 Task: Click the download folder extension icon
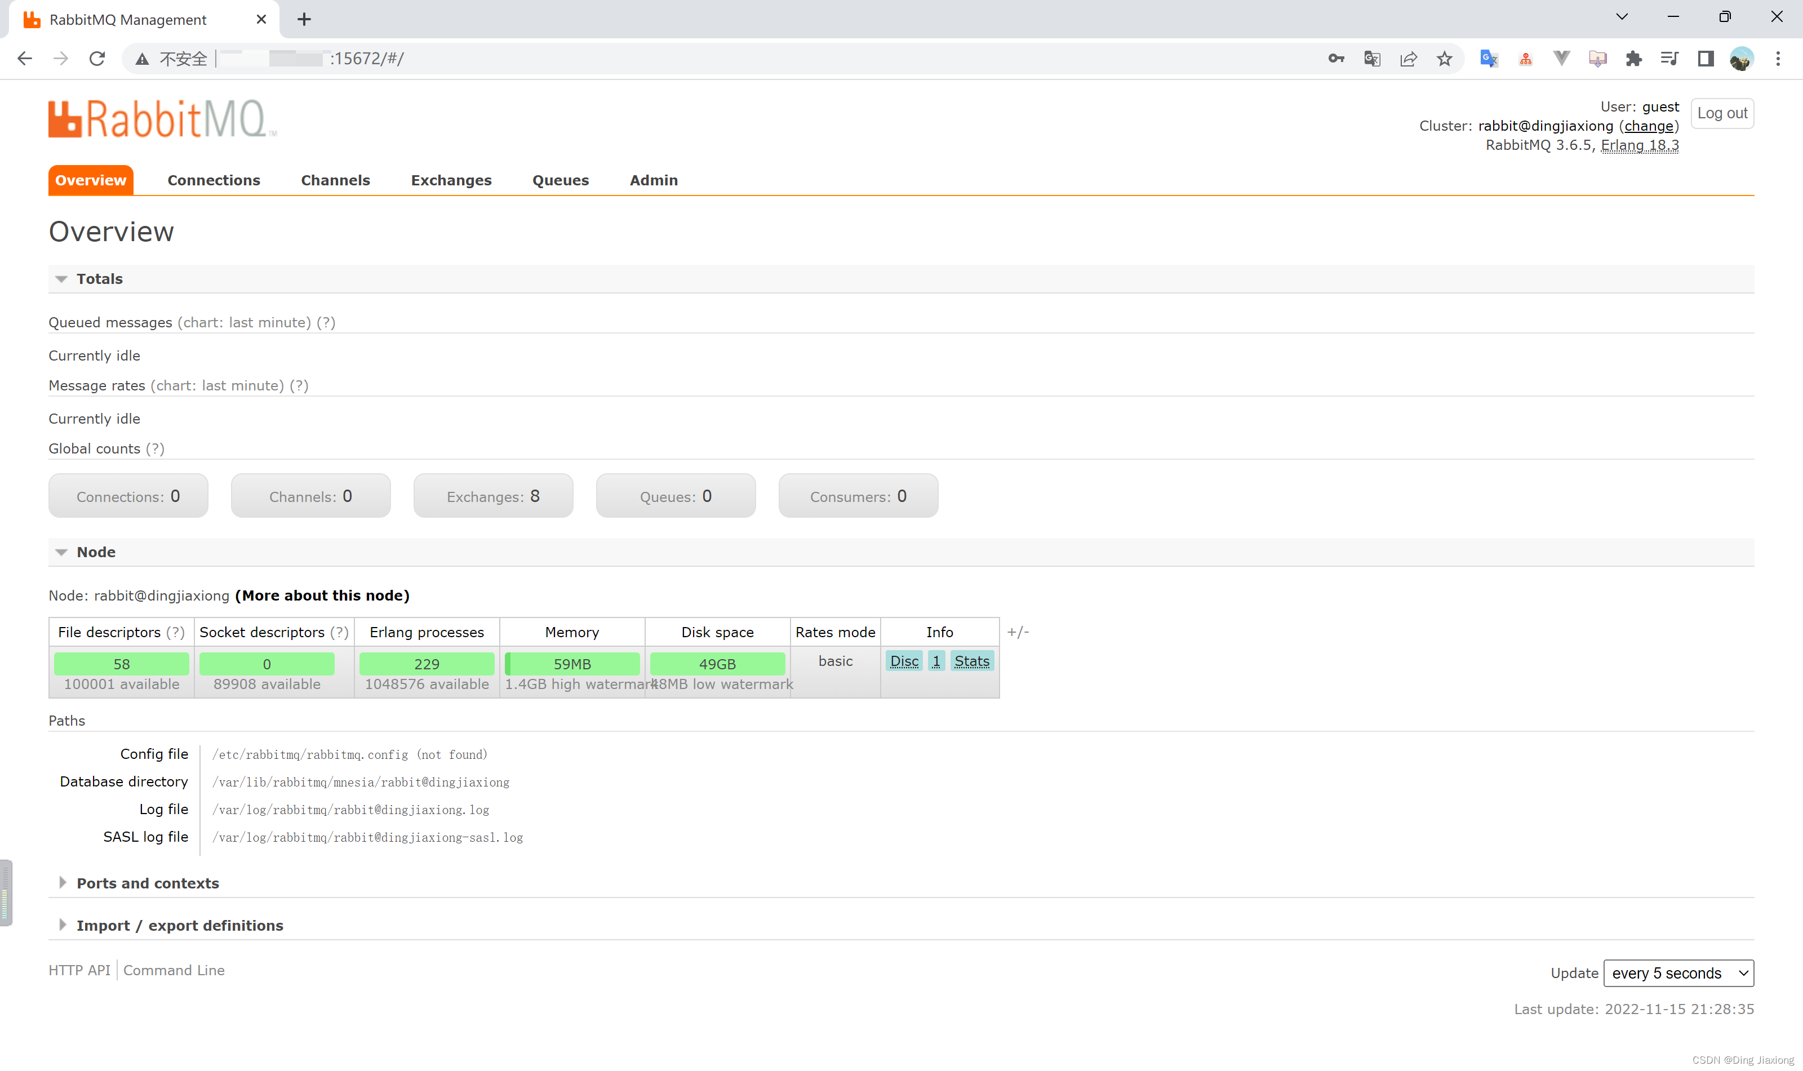point(1597,59)
